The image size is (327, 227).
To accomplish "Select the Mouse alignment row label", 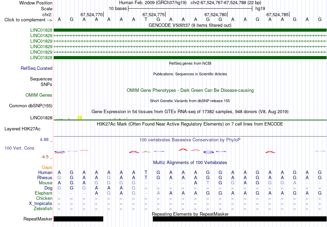I will click(45, 183).
